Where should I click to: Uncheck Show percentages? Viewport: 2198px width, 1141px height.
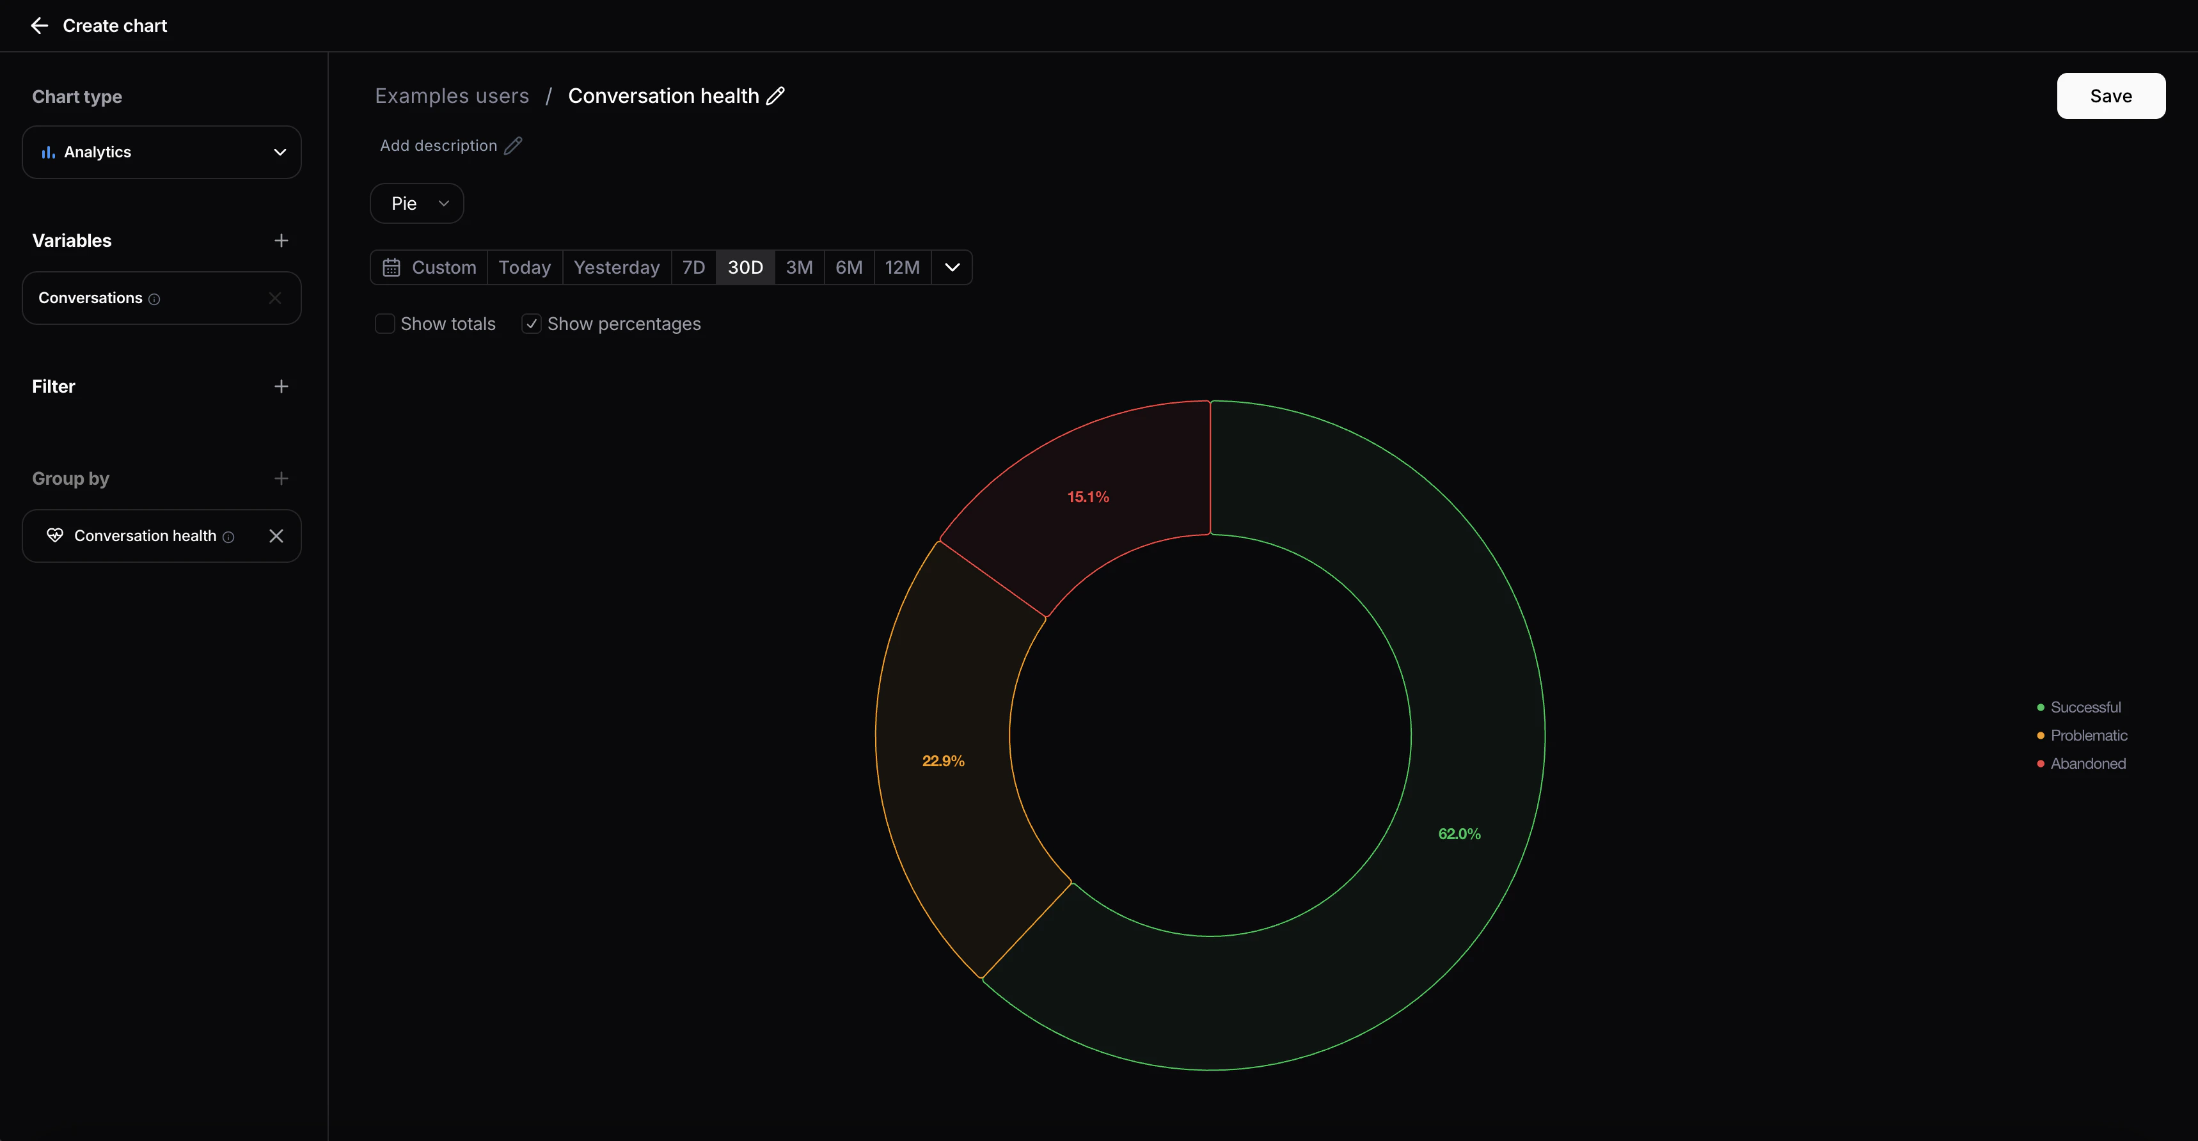[x=532, y=324]
